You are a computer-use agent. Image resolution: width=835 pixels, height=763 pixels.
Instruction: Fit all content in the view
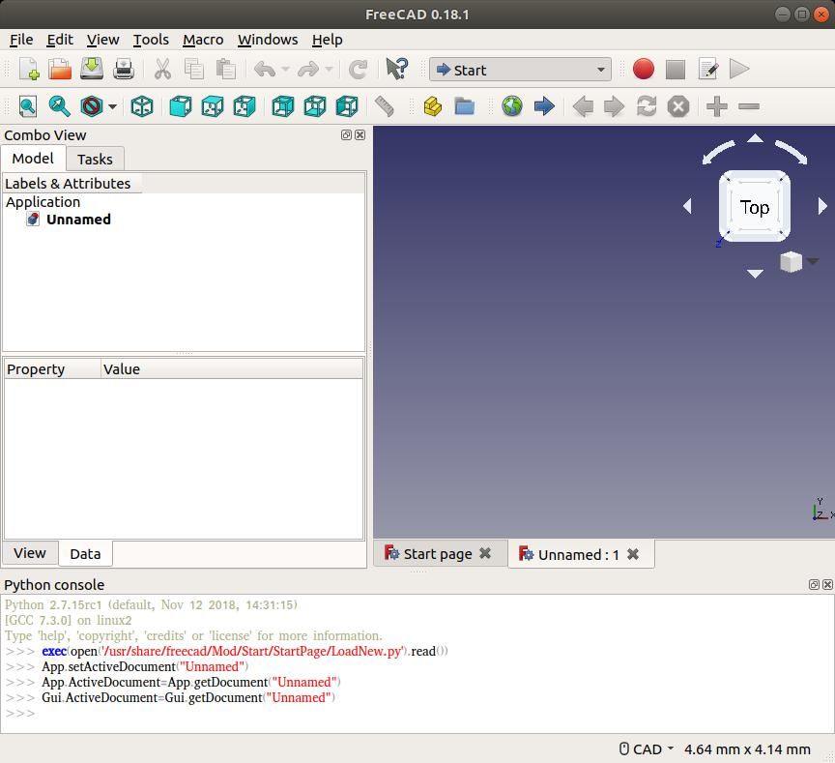pos(28,106)
